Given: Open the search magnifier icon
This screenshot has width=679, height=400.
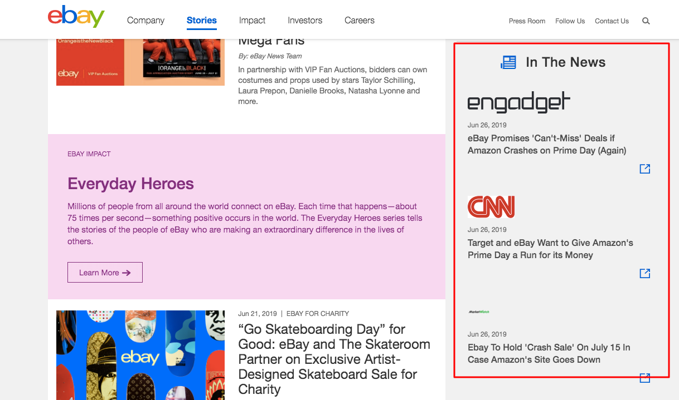Looking at the screenshot, I should (x=646, y=21).
